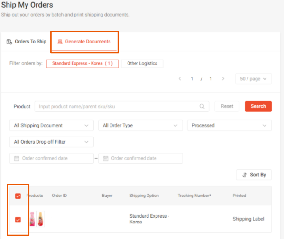Screen dimensions: 284x239
Task: Open the end date calendar icon
Action: pos(106,158)
